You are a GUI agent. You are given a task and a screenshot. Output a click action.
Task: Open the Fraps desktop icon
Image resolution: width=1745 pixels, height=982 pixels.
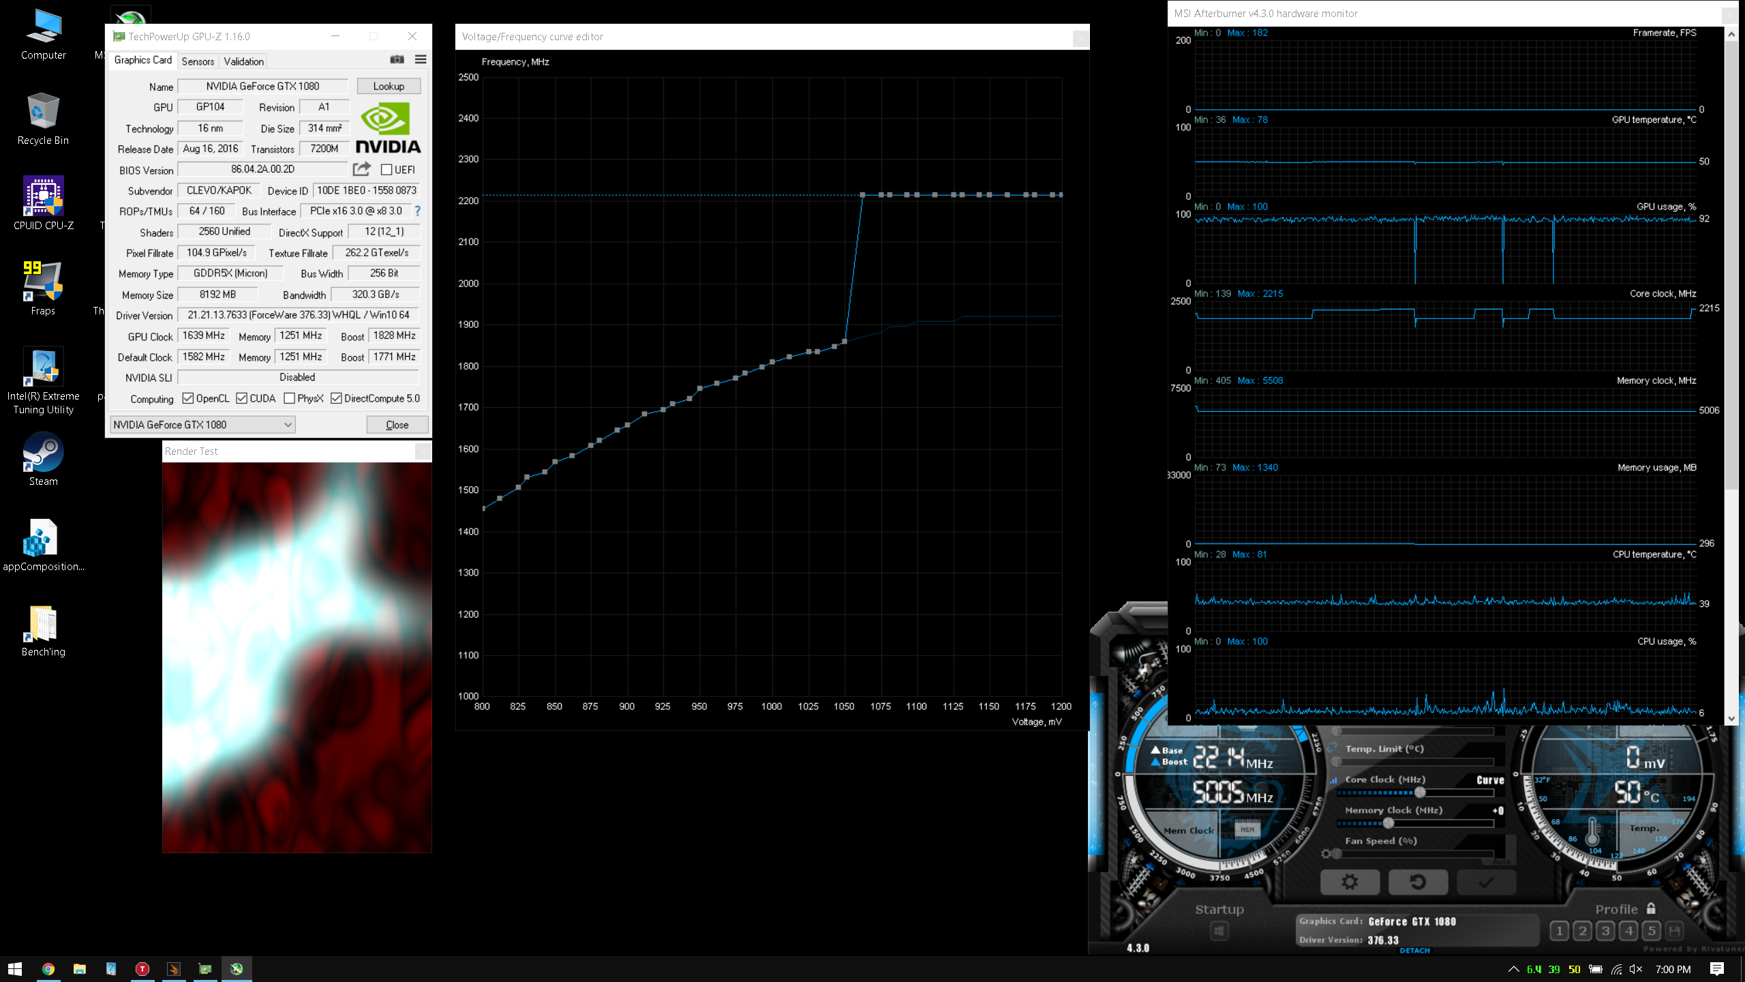click(43, 289)
